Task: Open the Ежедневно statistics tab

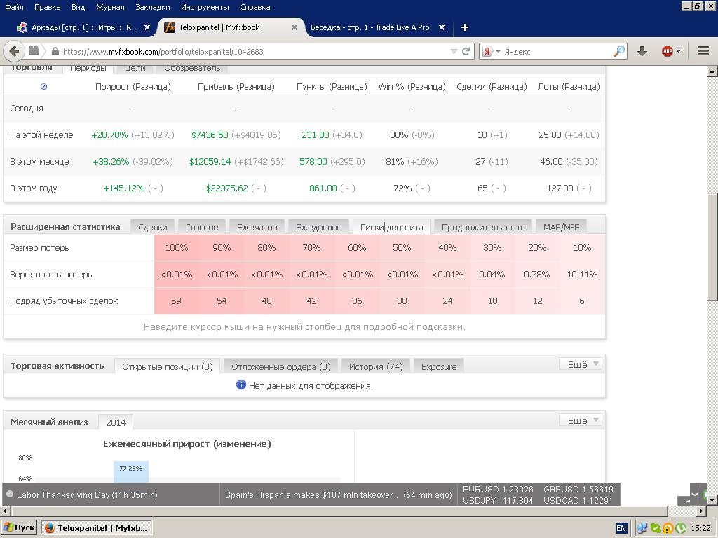Action: [x=319, y=227]
